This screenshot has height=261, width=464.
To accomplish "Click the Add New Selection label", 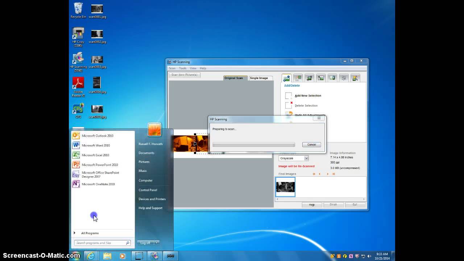I will click(x=308, y=96).
